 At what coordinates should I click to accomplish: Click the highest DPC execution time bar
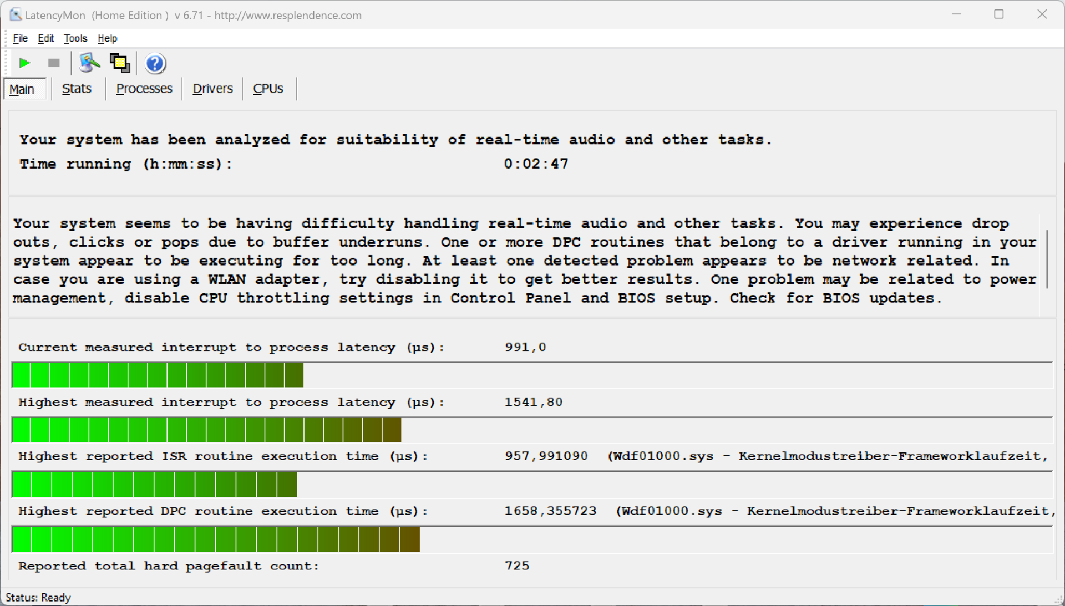coord(215,539)
